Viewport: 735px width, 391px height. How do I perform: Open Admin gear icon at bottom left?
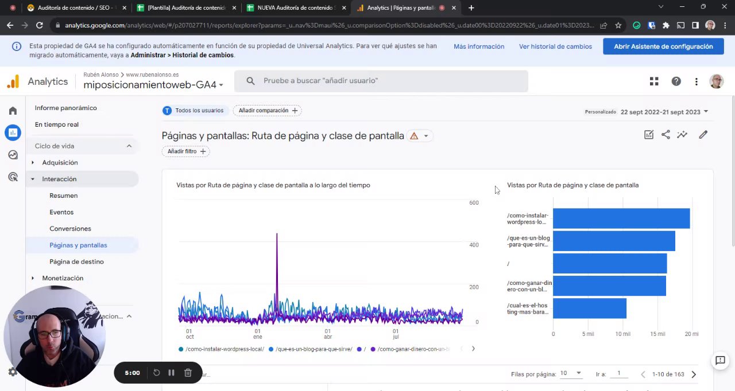(x=13, y=372)
